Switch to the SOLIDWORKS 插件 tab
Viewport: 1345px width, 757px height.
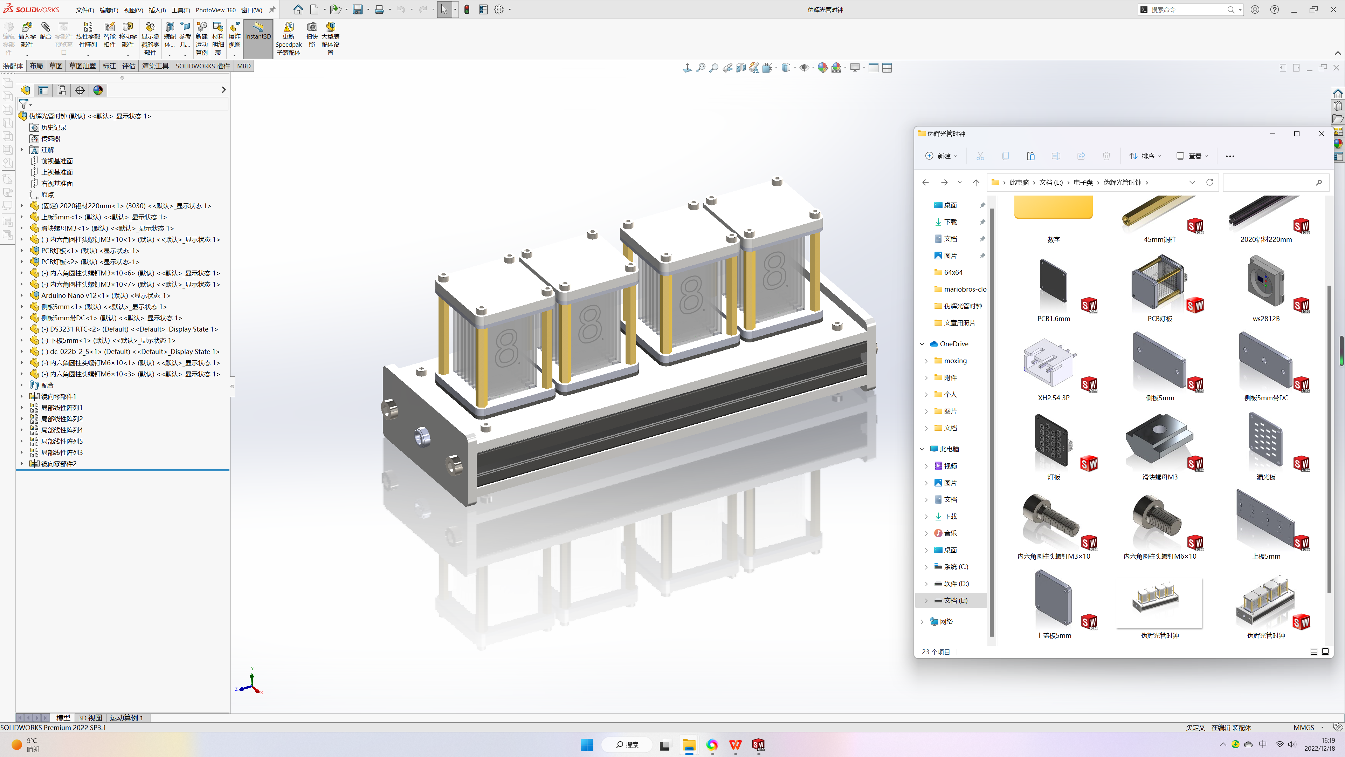(x=202, y=66)
